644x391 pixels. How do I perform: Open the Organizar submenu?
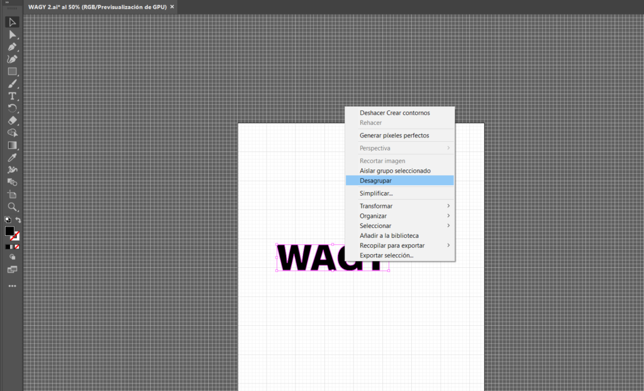tap(399, 216)
